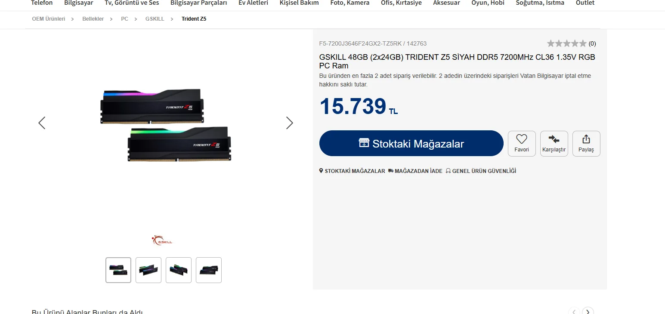Click the G.SKILL brand logo

[x=162, y=240]
